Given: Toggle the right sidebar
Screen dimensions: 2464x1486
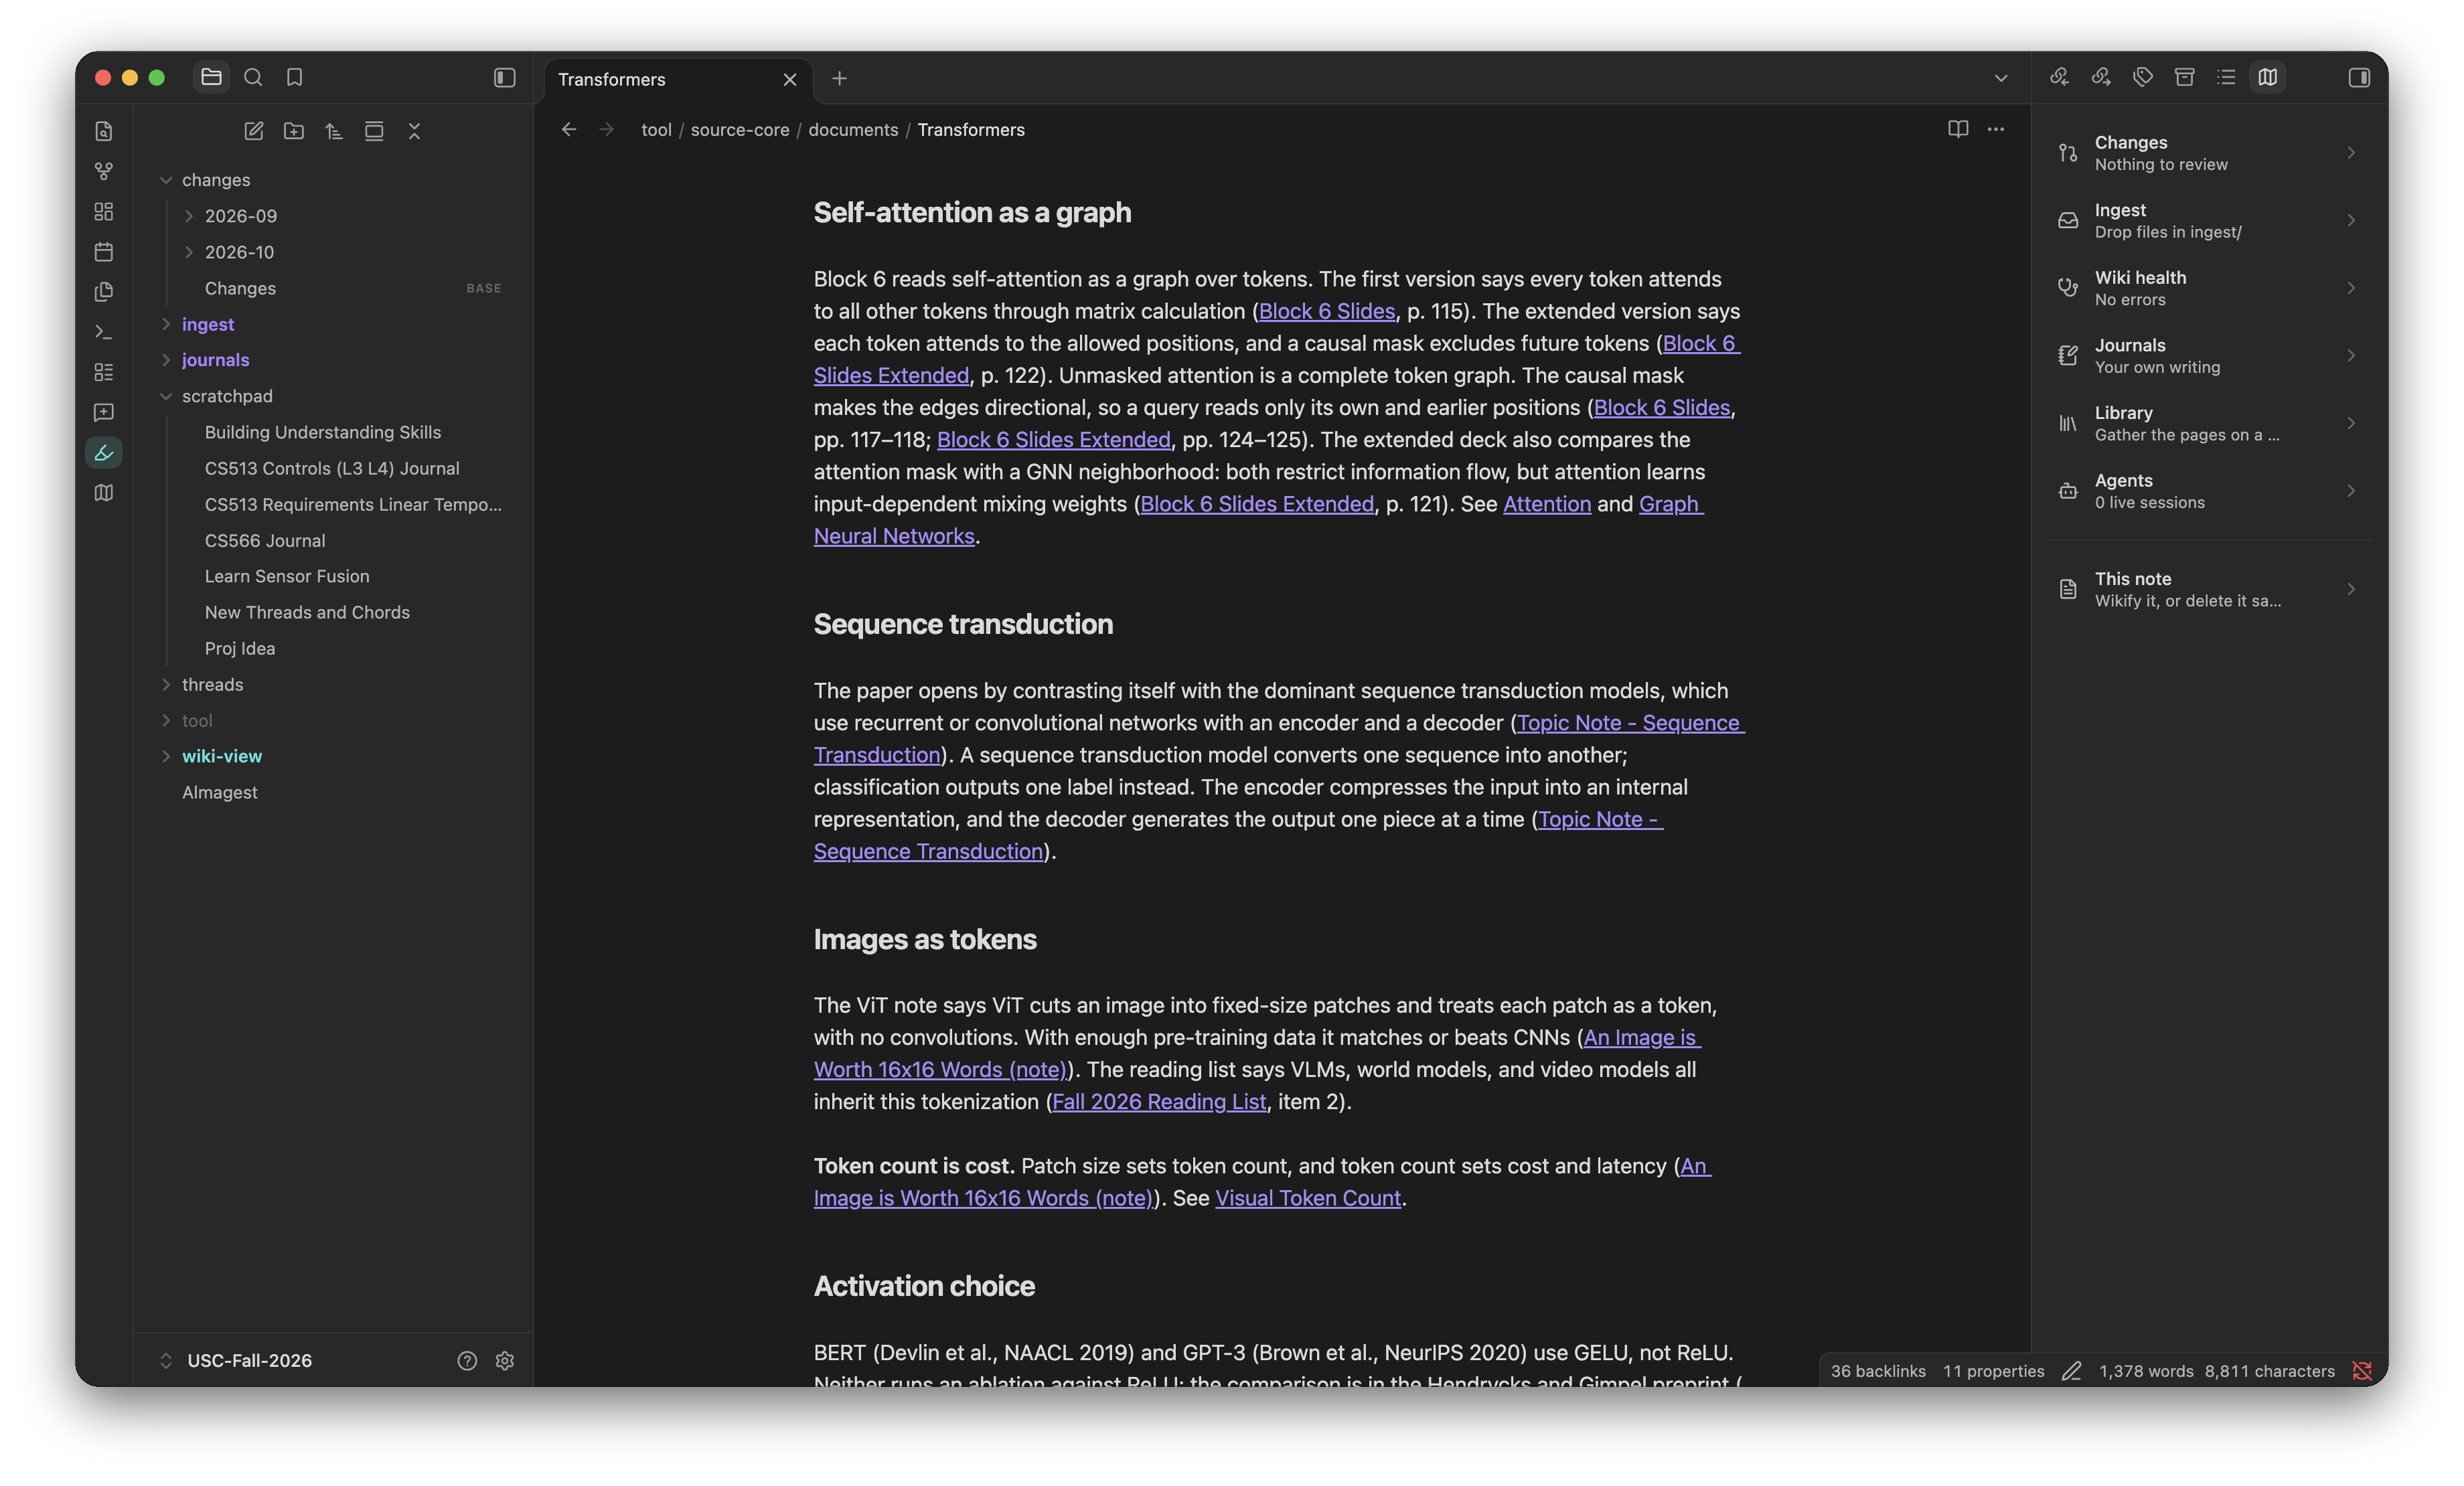Looking at the screenshot, I should tap(2359, 77).
